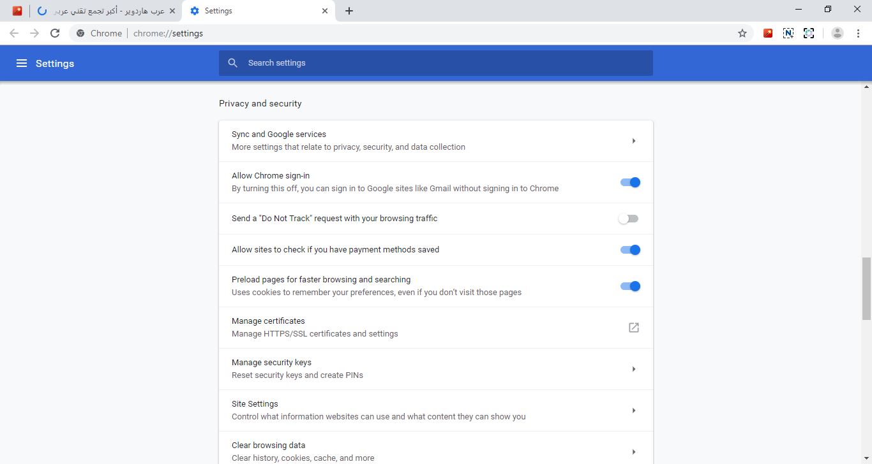Screen dimensions: 872x464
Task: Open the red extension icon in toolbar
Action: tap(768, 33)
